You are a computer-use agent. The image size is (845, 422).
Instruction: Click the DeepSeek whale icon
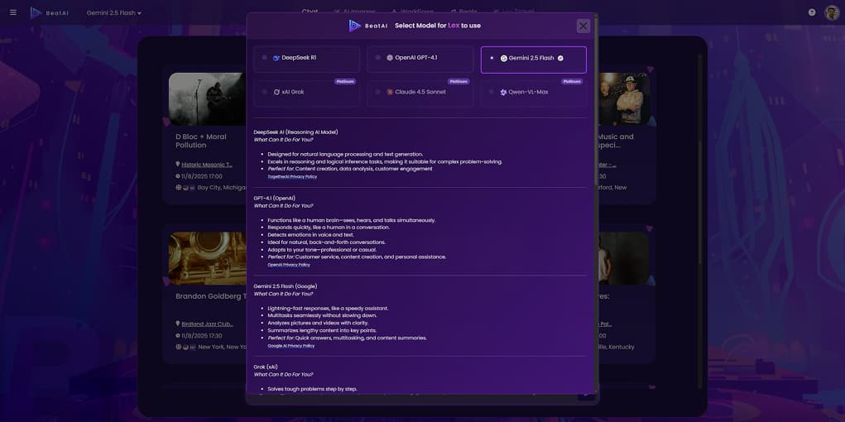276,58
